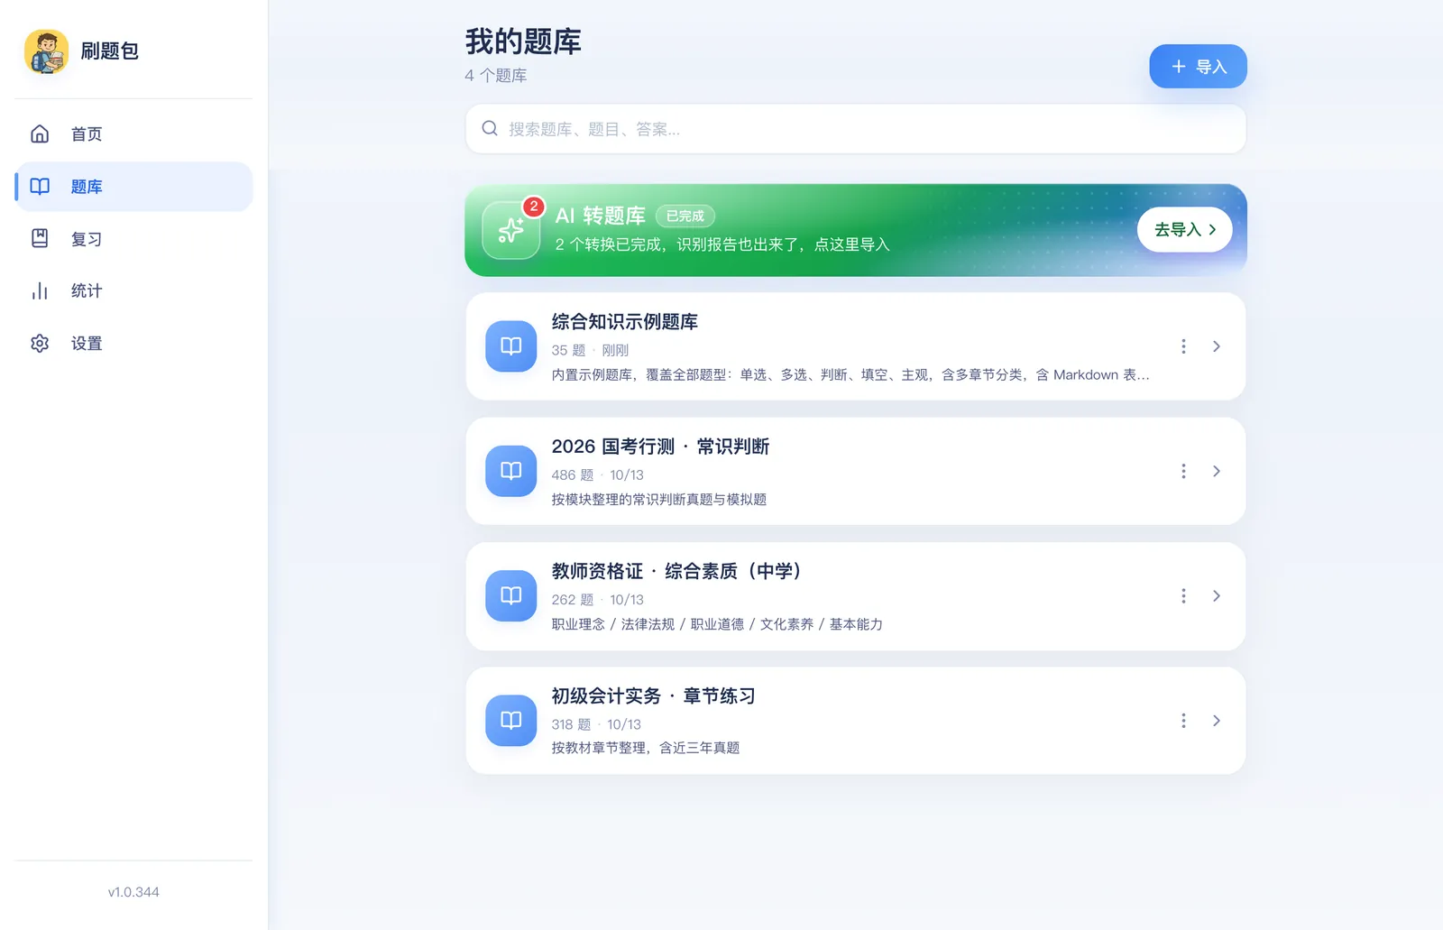Open the 复习 bookmark icon in sidebar

point(40,238)
